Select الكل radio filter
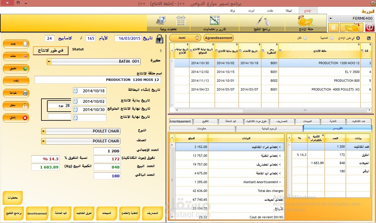The image size is (376, 223). click(305, 38)
